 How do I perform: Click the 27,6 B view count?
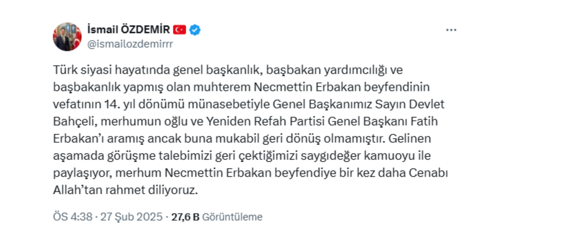(185, 217)
